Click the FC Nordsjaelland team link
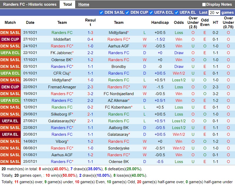 tap(119, 94)
